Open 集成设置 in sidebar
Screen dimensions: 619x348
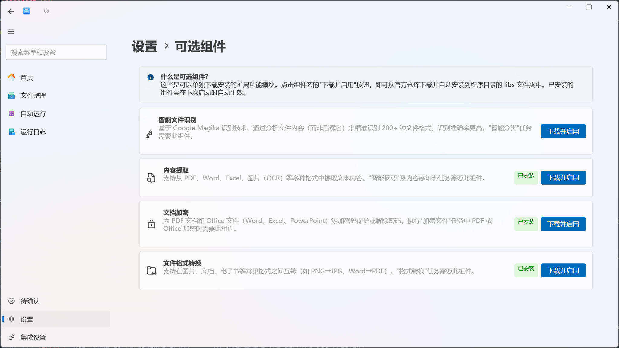56,337
